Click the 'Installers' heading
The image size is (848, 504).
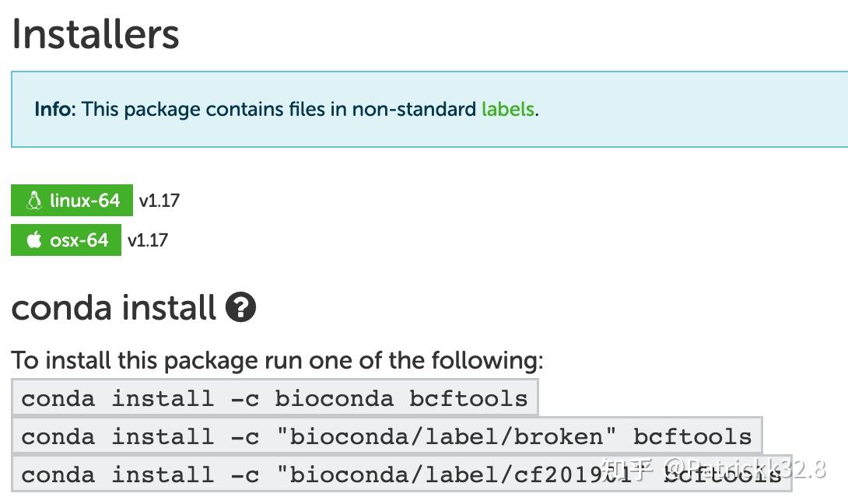(96, 34)
